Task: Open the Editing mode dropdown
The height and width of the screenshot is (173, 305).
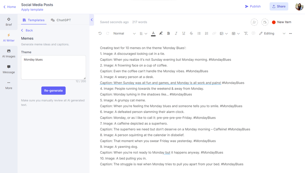Action: pos(272,33)
